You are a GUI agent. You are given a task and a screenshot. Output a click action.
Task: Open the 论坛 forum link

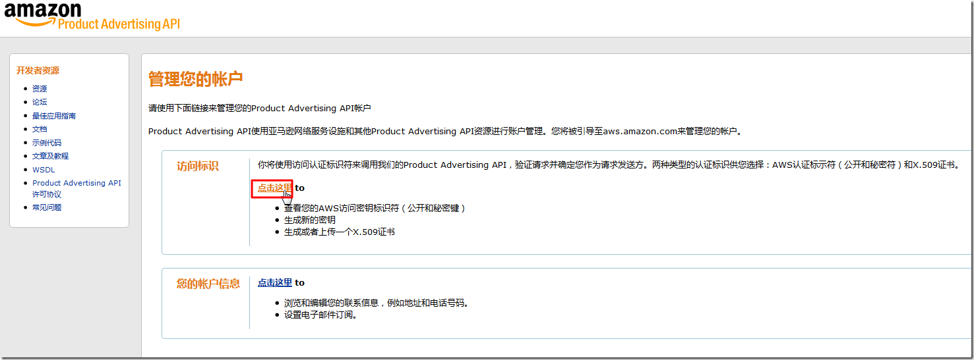pos(40,102)
